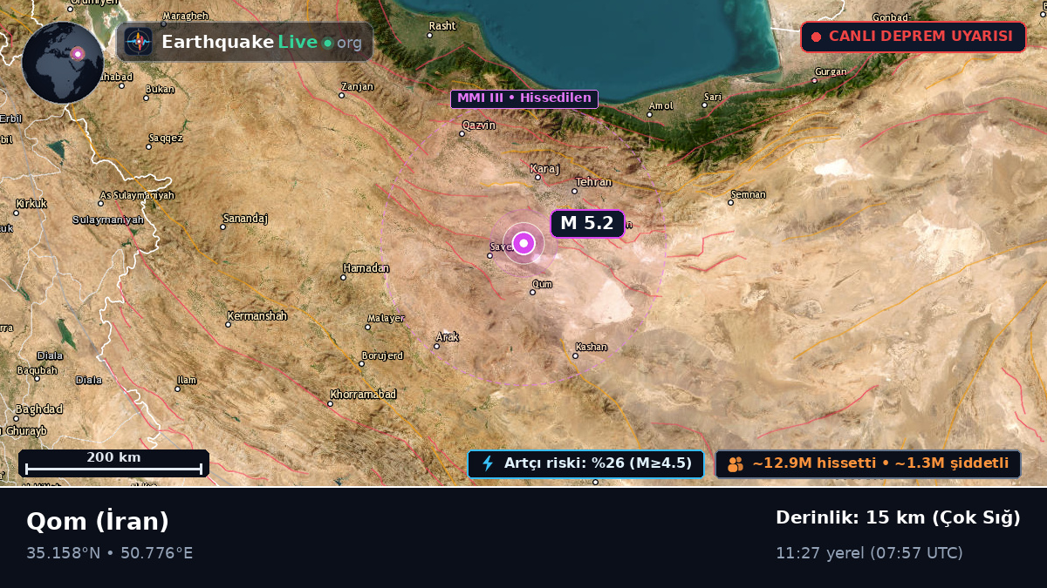Click the Sulaymaniyah city label
Screen dimensions: 1047x588
click(108, 220)
